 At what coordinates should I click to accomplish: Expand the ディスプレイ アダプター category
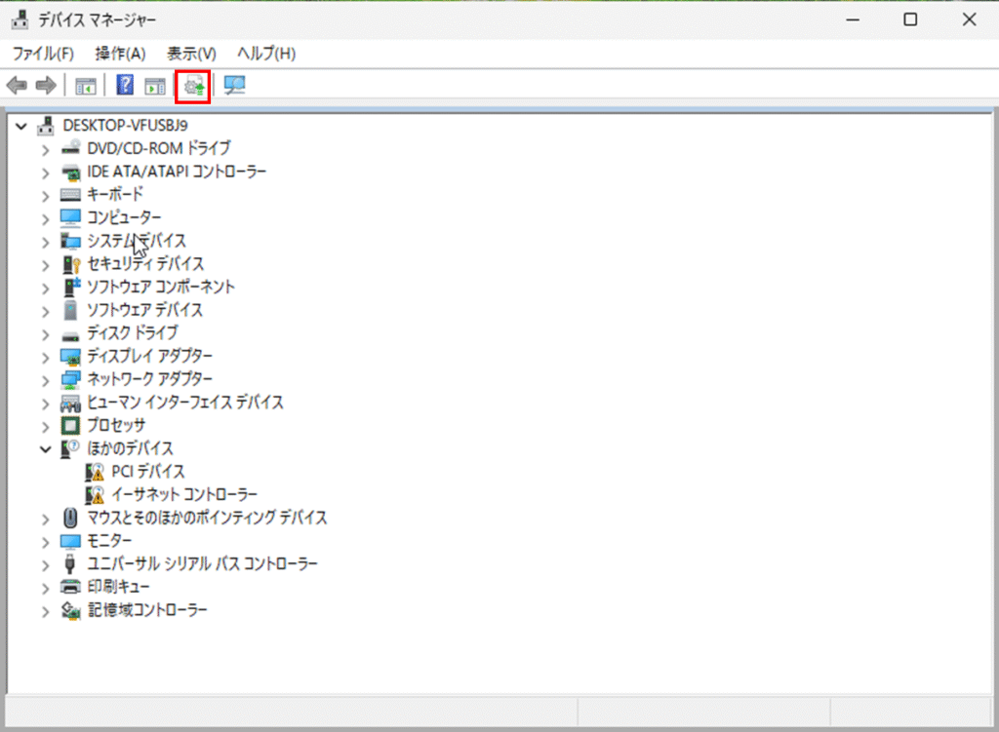45,357
